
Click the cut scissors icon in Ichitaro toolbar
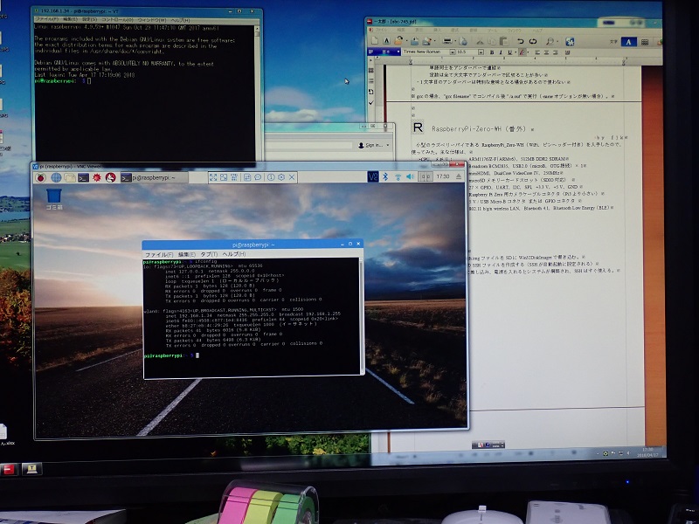[480, 41]
